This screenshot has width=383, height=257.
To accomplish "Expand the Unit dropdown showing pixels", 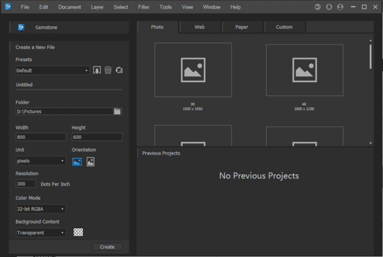I will coord(41,161).
